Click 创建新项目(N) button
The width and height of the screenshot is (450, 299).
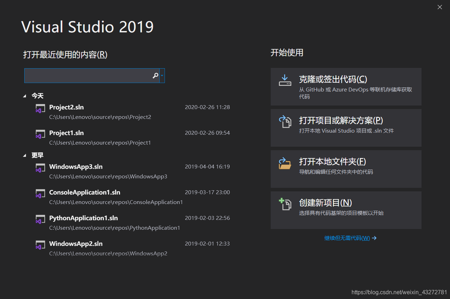[x=346, y=210]
